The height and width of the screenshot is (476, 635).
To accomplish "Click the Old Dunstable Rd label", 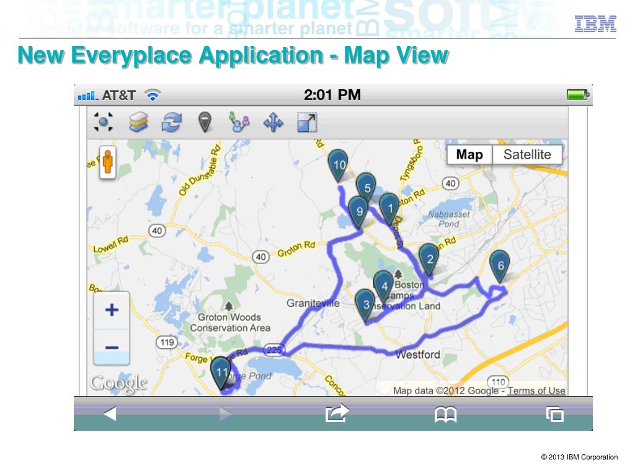I will click(200, 170).
